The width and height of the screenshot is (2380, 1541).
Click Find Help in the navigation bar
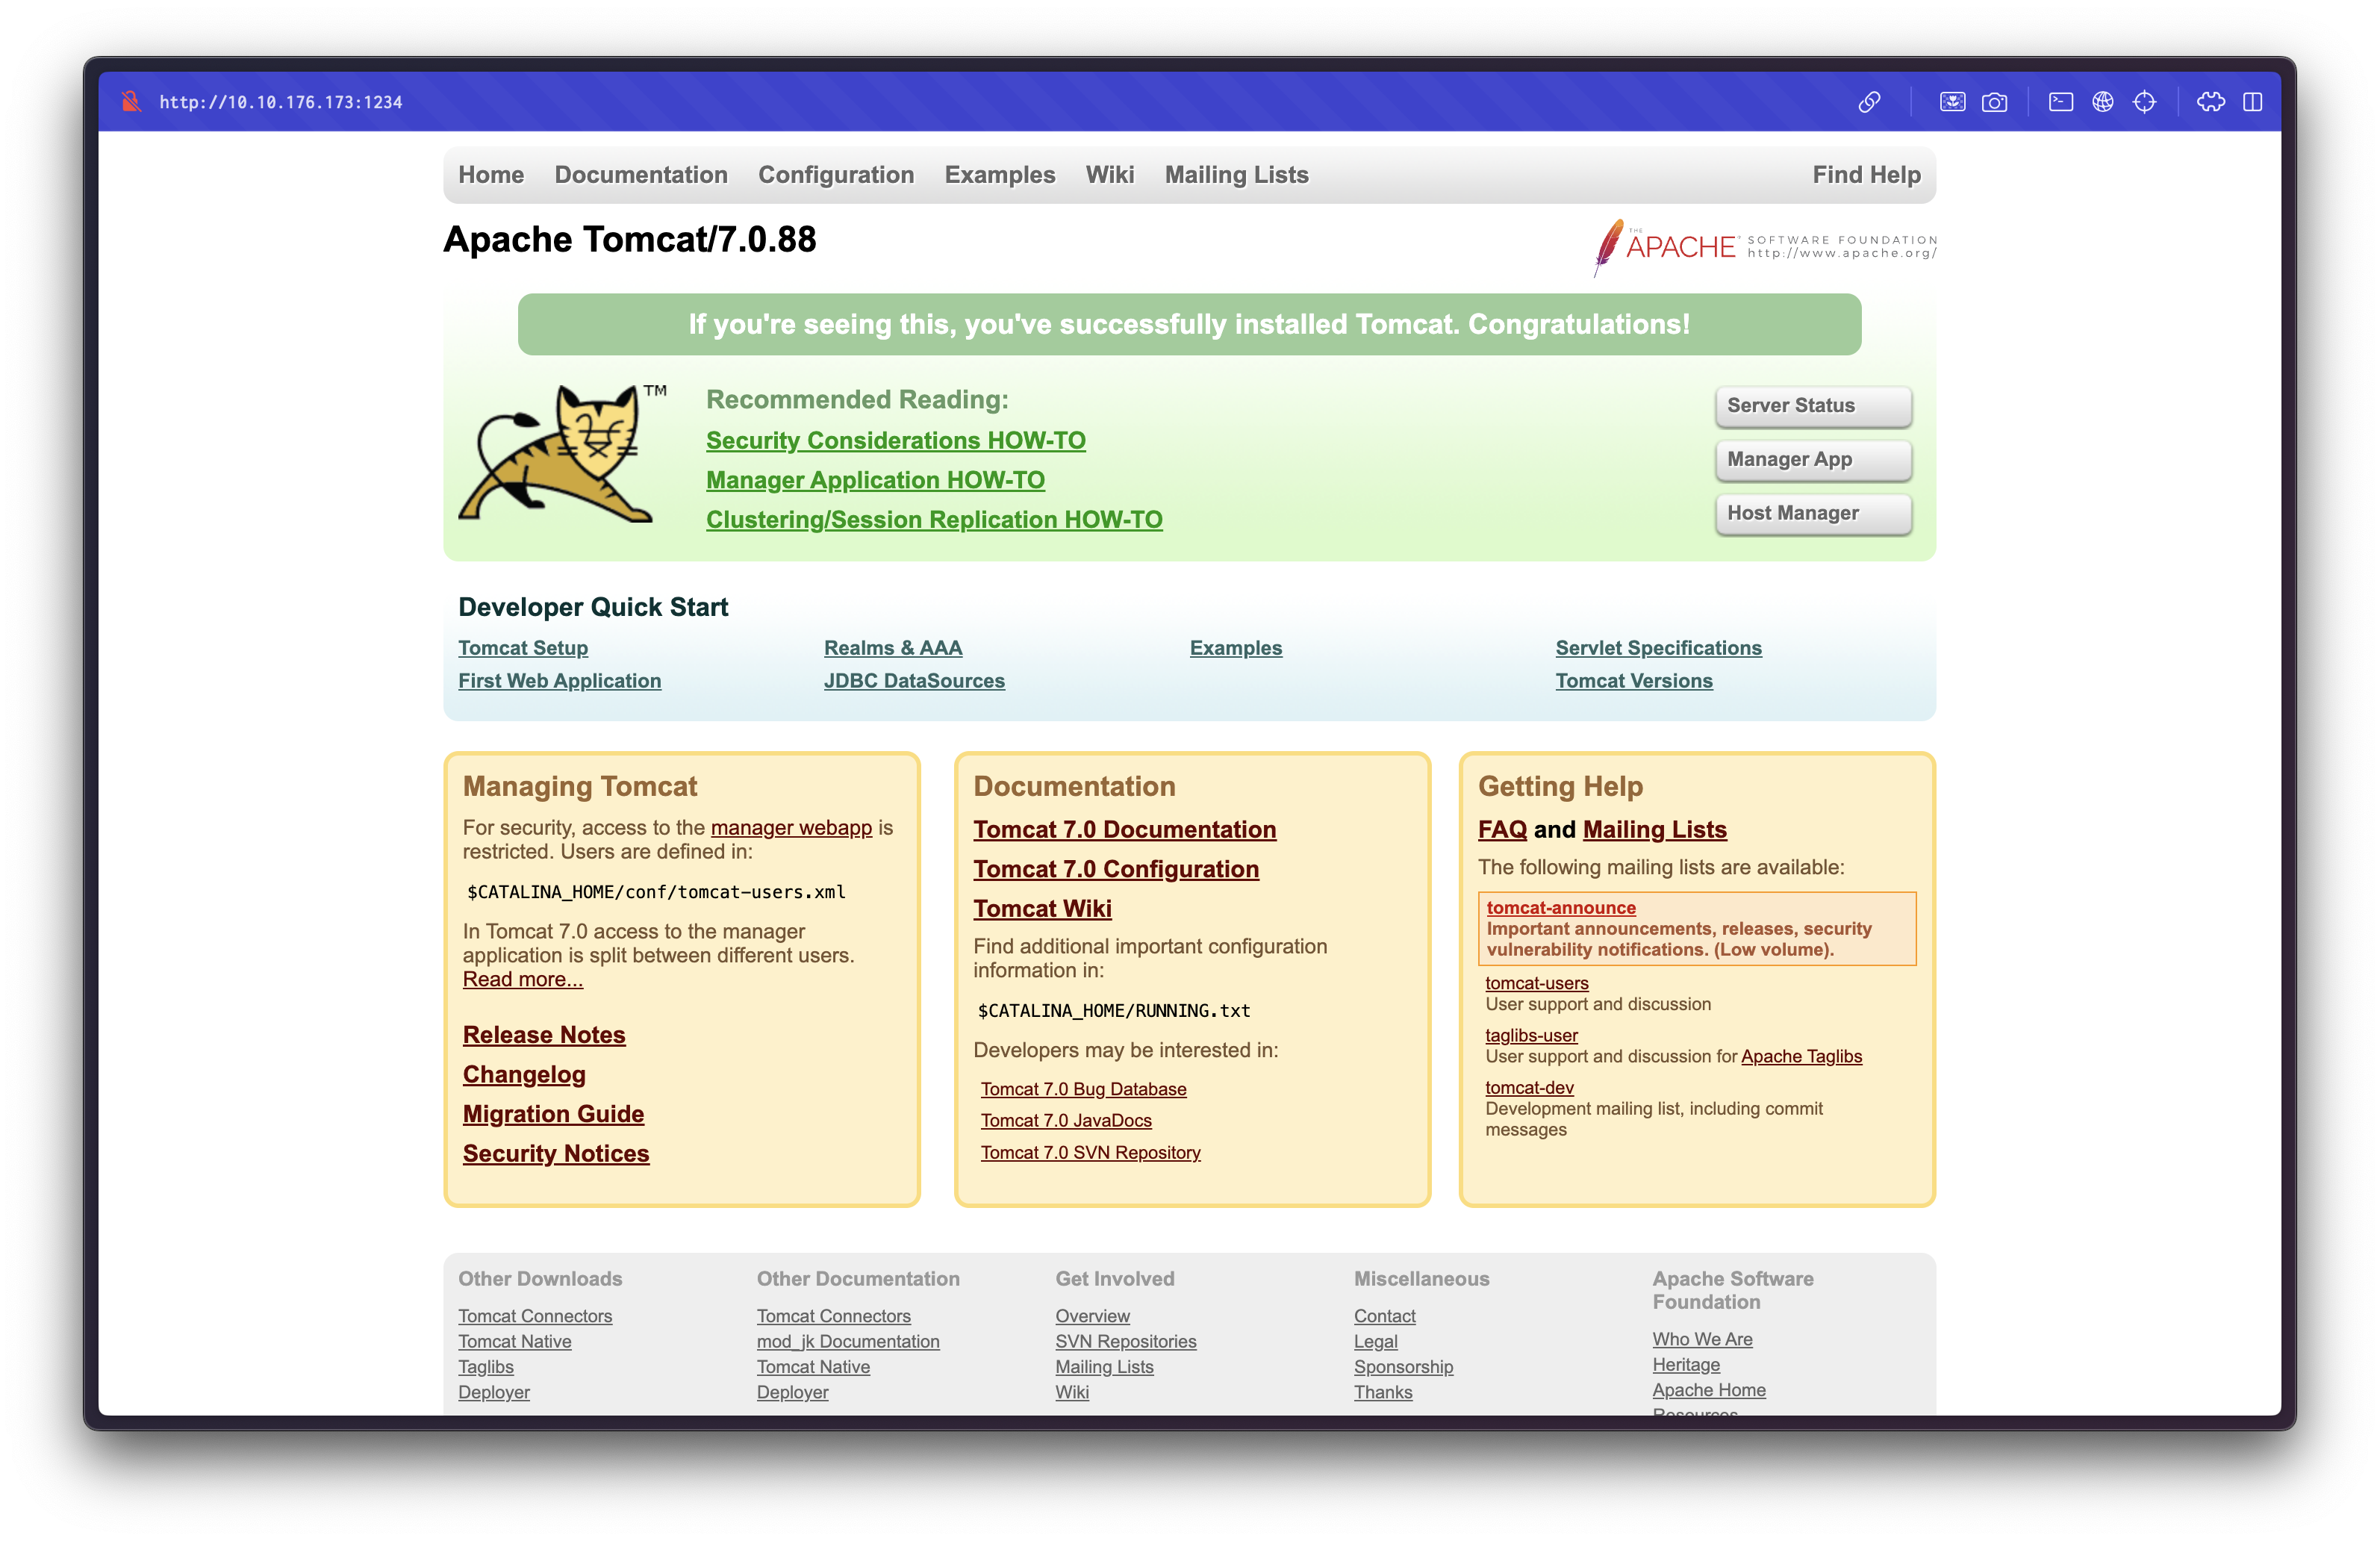point(1866,175)
